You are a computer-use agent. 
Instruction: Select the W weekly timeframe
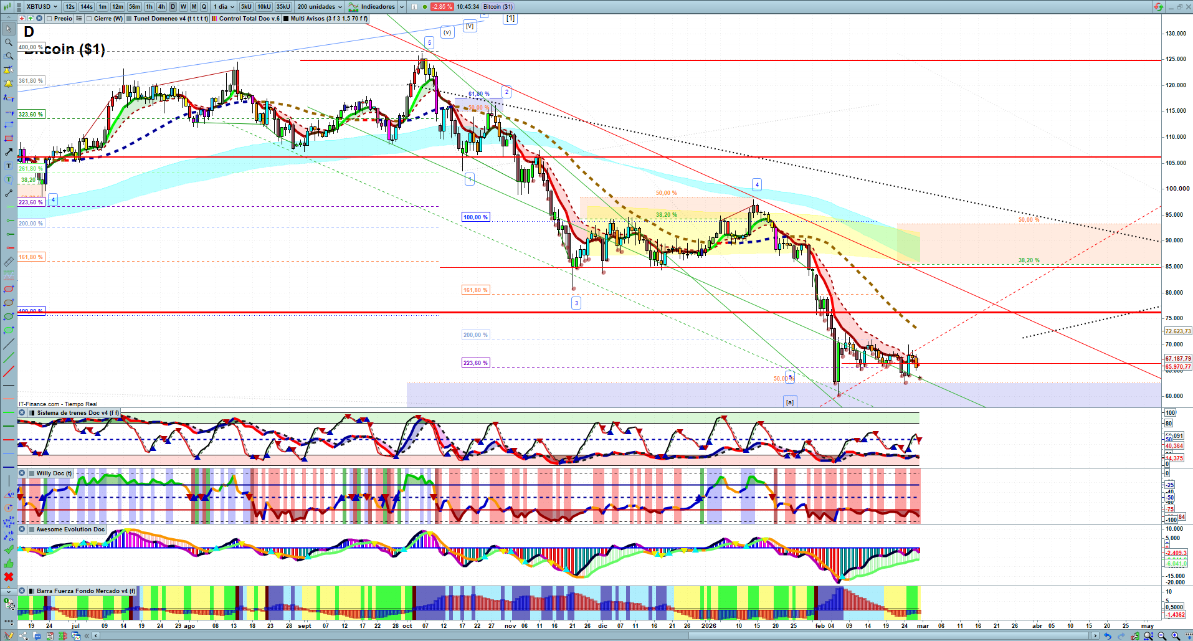pos(183,7)
